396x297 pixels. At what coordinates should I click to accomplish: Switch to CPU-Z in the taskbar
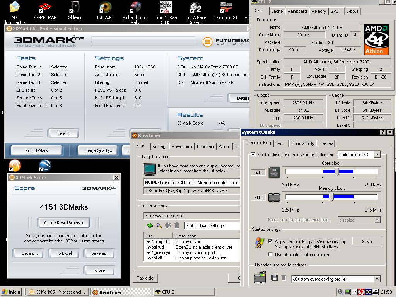[x=184, y=292]
